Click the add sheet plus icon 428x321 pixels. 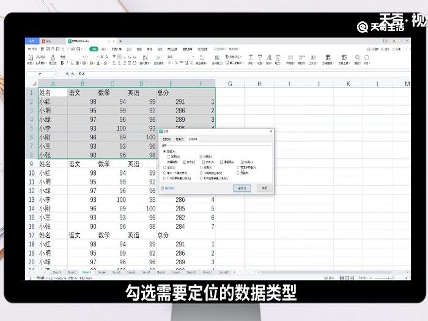(x=234, y=272)
